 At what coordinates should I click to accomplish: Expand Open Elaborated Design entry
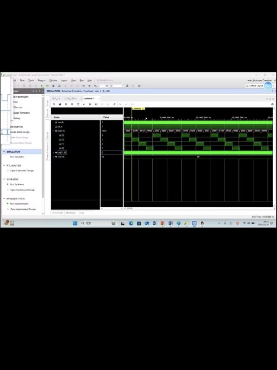tap(8, 171)
